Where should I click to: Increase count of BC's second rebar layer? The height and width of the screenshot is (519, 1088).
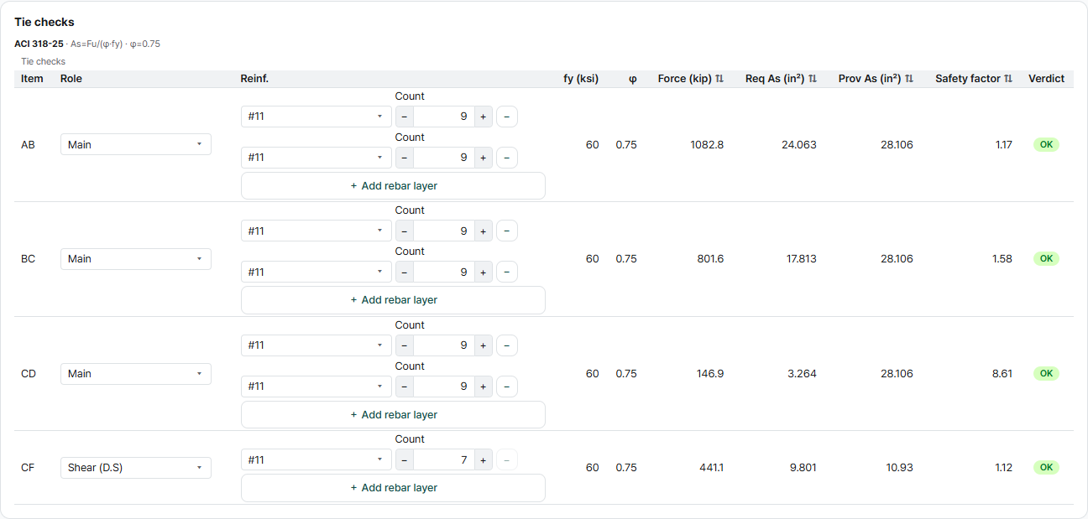(x=484, y=272)
